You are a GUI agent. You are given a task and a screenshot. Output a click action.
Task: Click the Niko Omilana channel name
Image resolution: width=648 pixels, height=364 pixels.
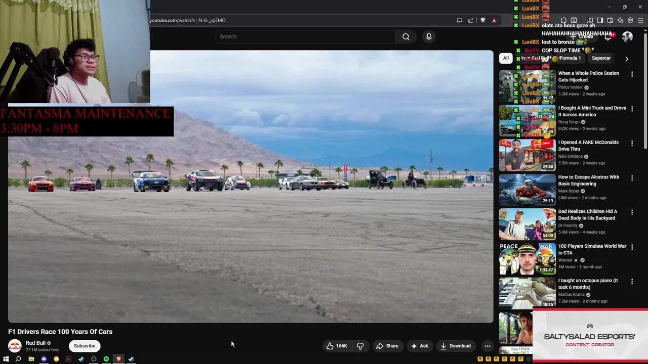click(x=570, y=156)
